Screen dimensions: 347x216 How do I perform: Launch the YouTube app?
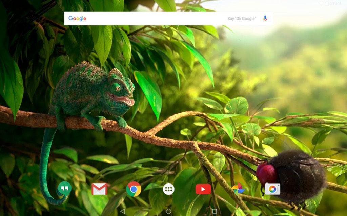[203, 189]
